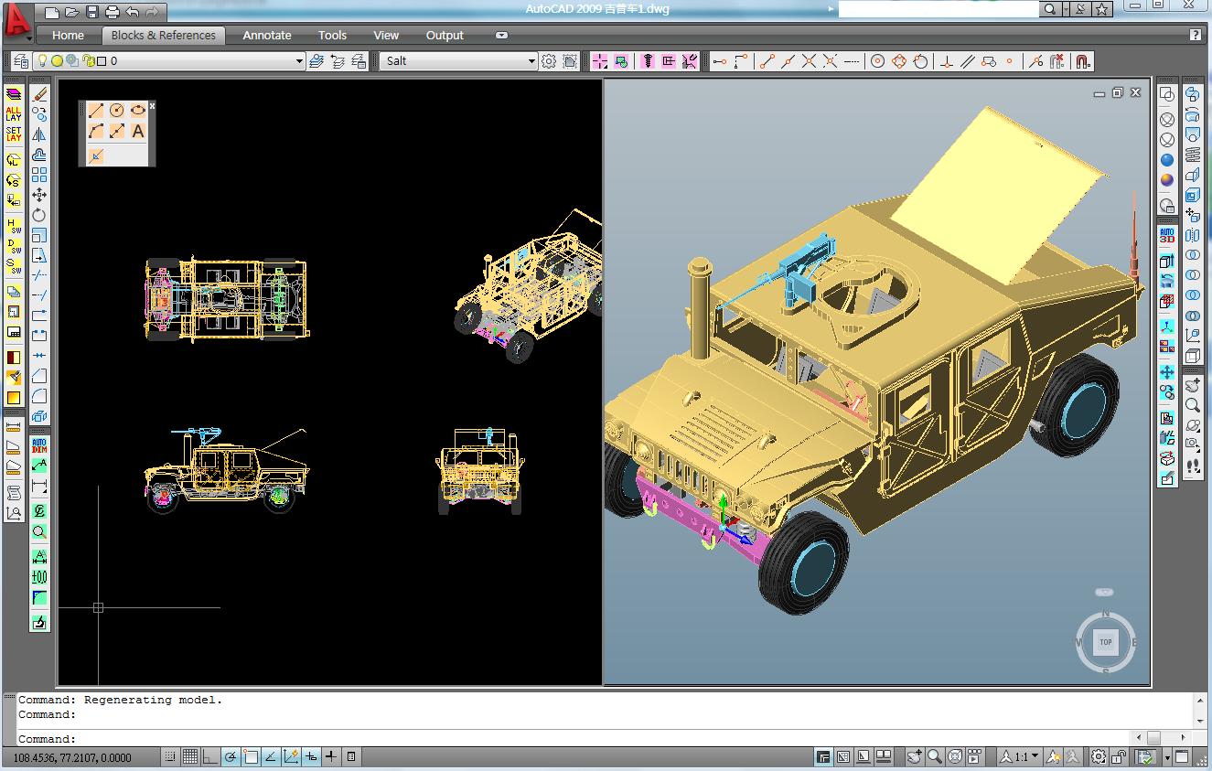Open the View ribbon tab
The image size is (1212, 771).
[386, 36]
